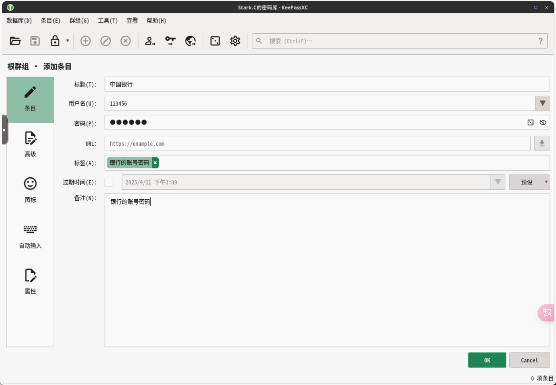The height and width of the screenshot is (385, 556).
Task: Expand the collapsed left side panel handle
Action: coord(4,130)
